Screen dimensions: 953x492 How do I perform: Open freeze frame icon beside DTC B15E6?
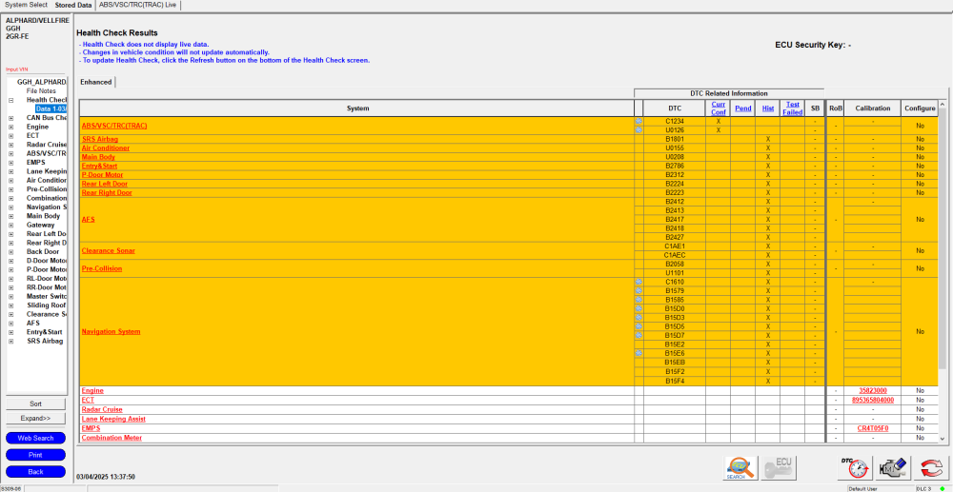tap(639, 353)
